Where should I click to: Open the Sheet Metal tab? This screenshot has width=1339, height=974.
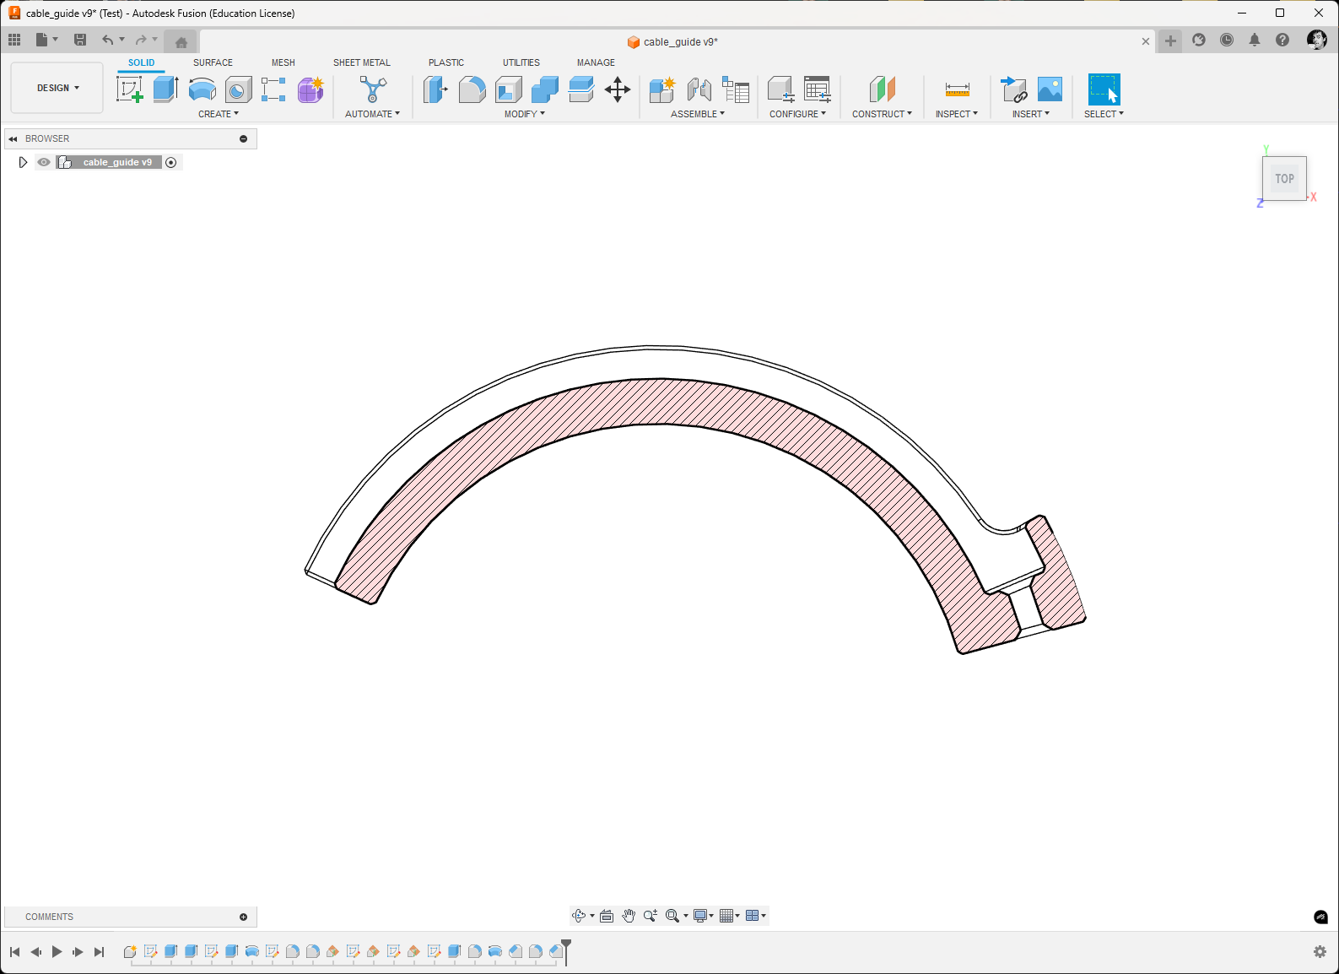[x=362, y=62]
